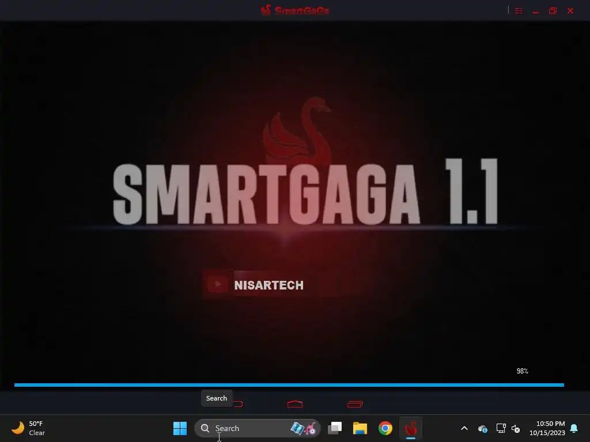The width and height of the screenshot is (590, 442).
Task: Click the 98% loading percentage text
Action: pos(522,371)
